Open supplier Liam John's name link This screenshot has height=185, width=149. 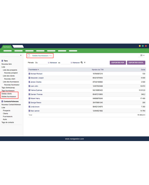[x=34, y=86]
